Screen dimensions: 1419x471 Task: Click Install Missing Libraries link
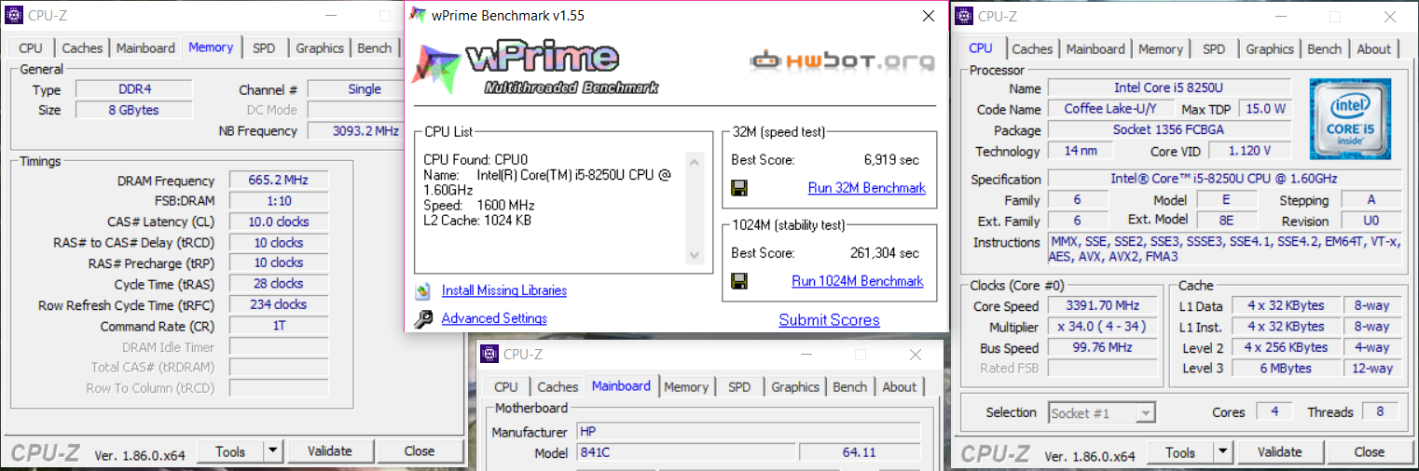pyautogui.click(x=504, y=290)
